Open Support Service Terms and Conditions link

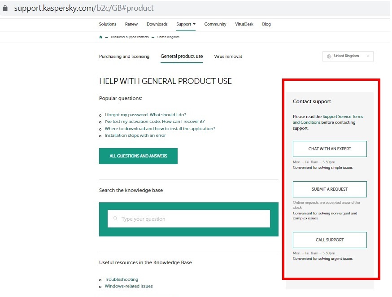328,119
